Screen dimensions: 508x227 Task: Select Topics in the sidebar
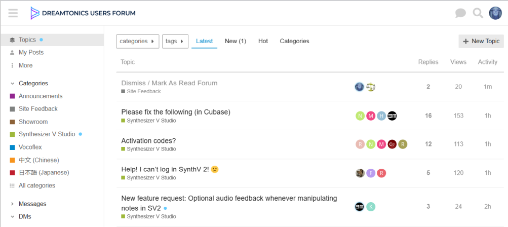(x=52, y=40)
